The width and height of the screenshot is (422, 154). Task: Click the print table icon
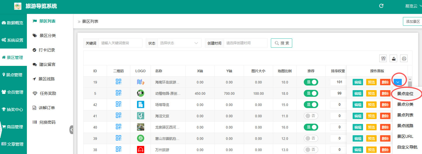[404, 59]
